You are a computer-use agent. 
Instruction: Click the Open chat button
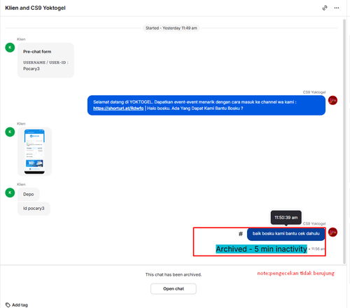tap(174, 288)
